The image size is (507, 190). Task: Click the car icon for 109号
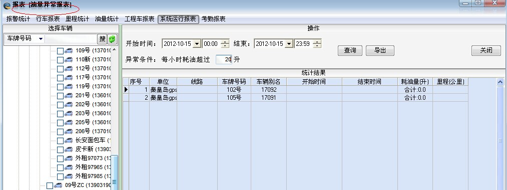69,50
